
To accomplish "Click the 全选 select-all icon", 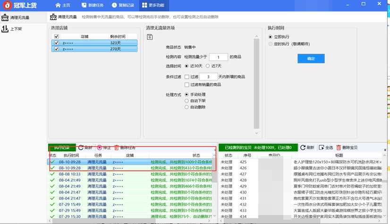I will 322,148.
